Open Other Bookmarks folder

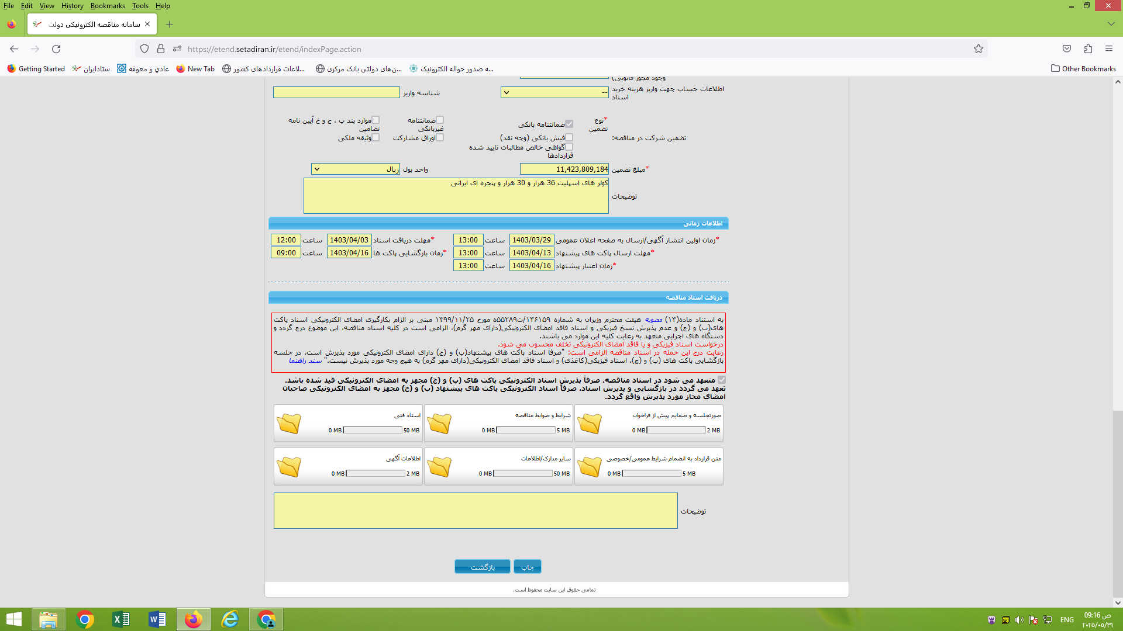click(x=1084, y=69)
